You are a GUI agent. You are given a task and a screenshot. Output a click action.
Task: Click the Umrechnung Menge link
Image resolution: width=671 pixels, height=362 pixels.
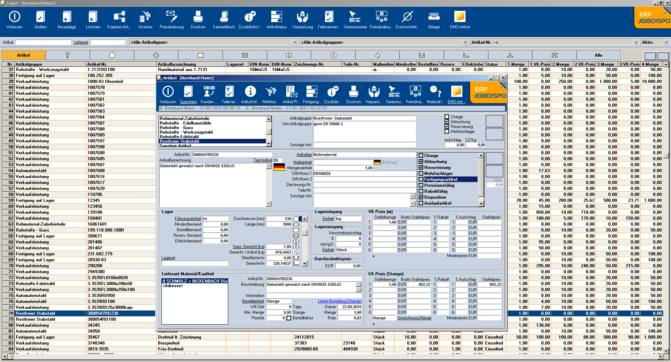[414, 318]
